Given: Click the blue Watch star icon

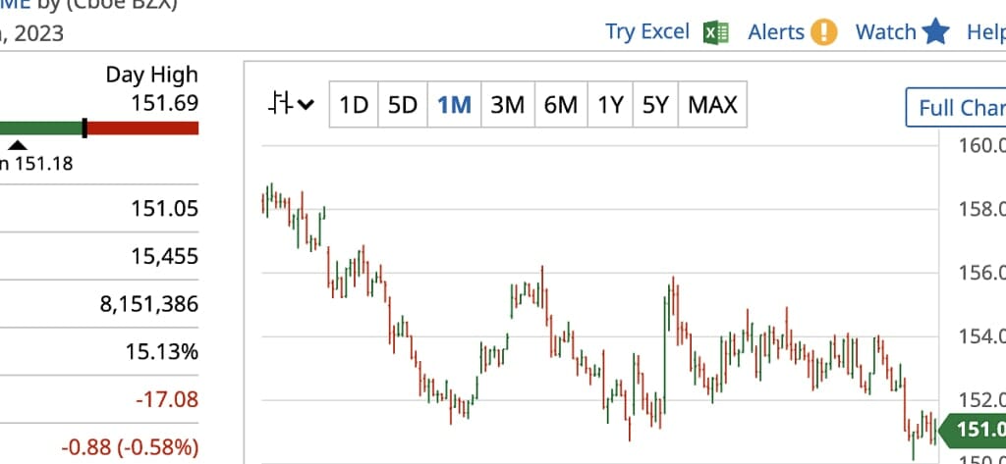Looking at the screenshot, I should [x=936, y=32].
